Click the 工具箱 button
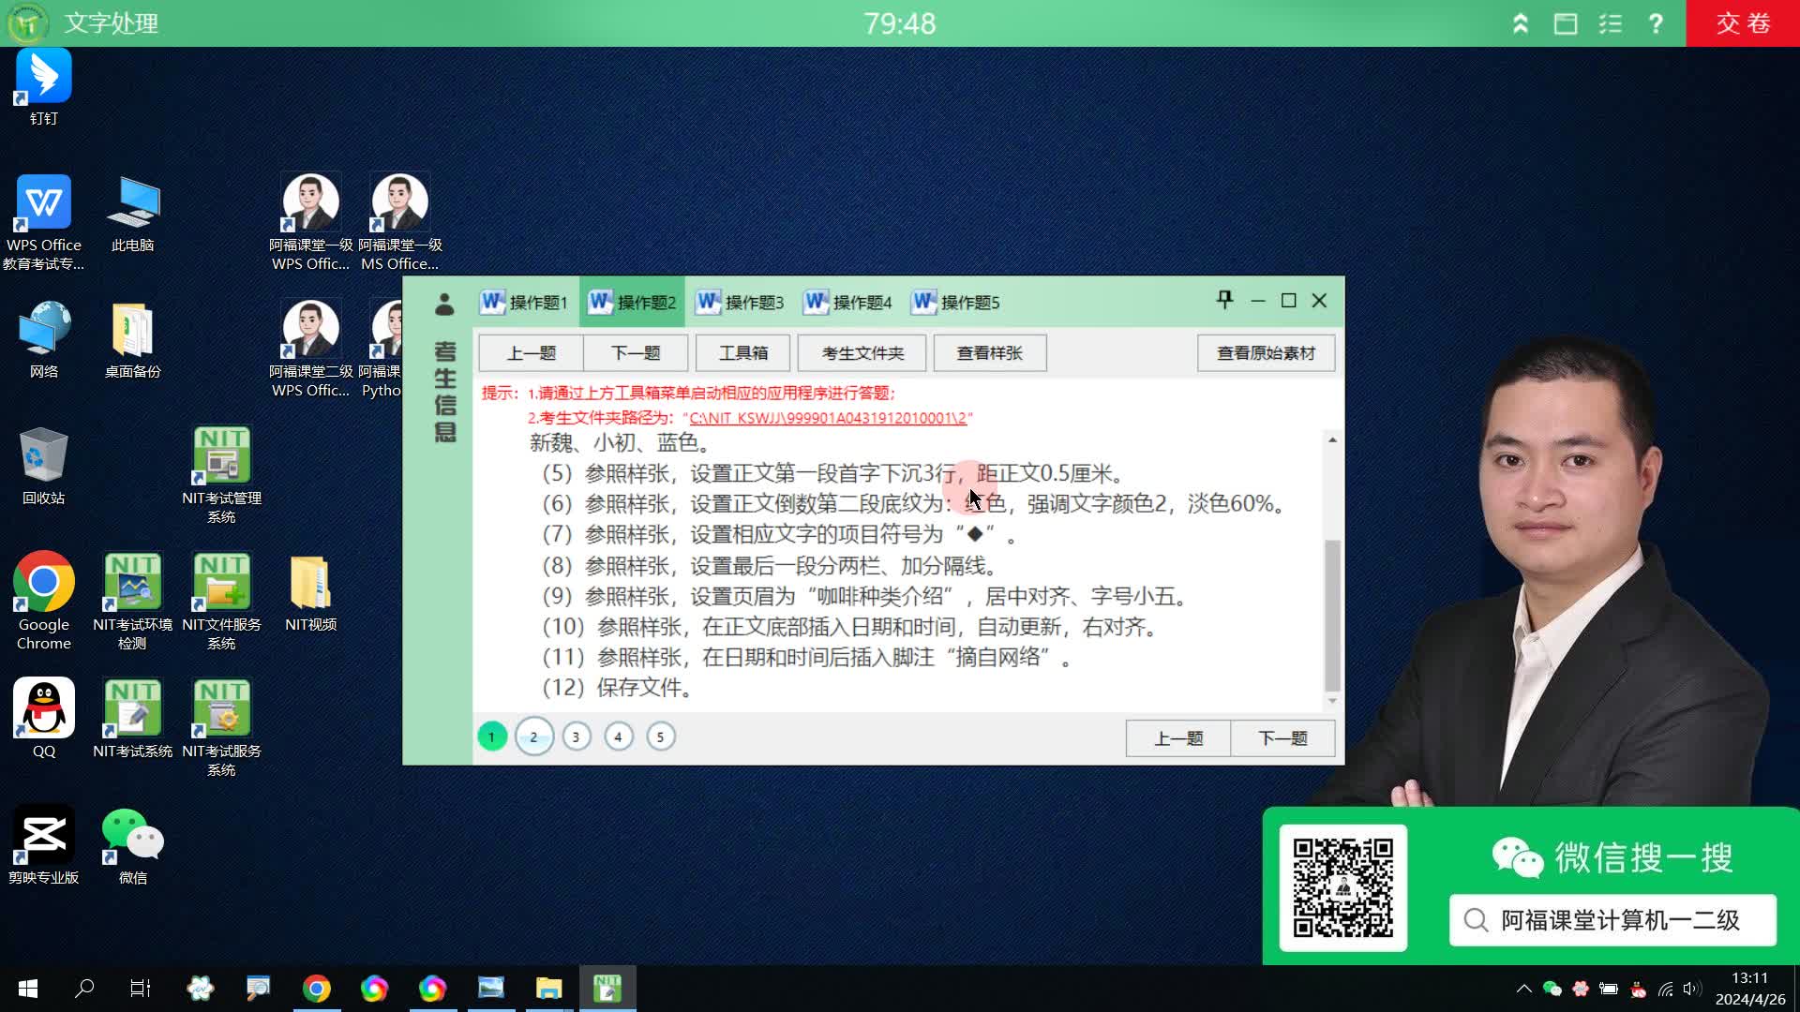This screenshot has height=1012, width=1800. [x=742, y=353]
